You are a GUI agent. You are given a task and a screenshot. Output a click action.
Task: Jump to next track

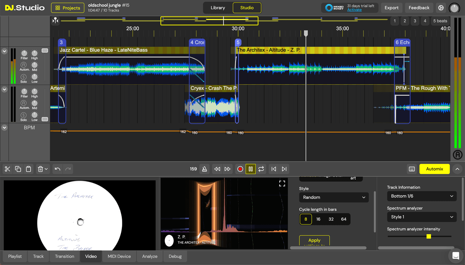(x=284, y=169)
